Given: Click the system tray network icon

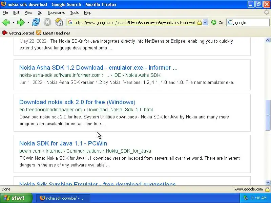Looking at the screenshot, I should click(246, 198).
